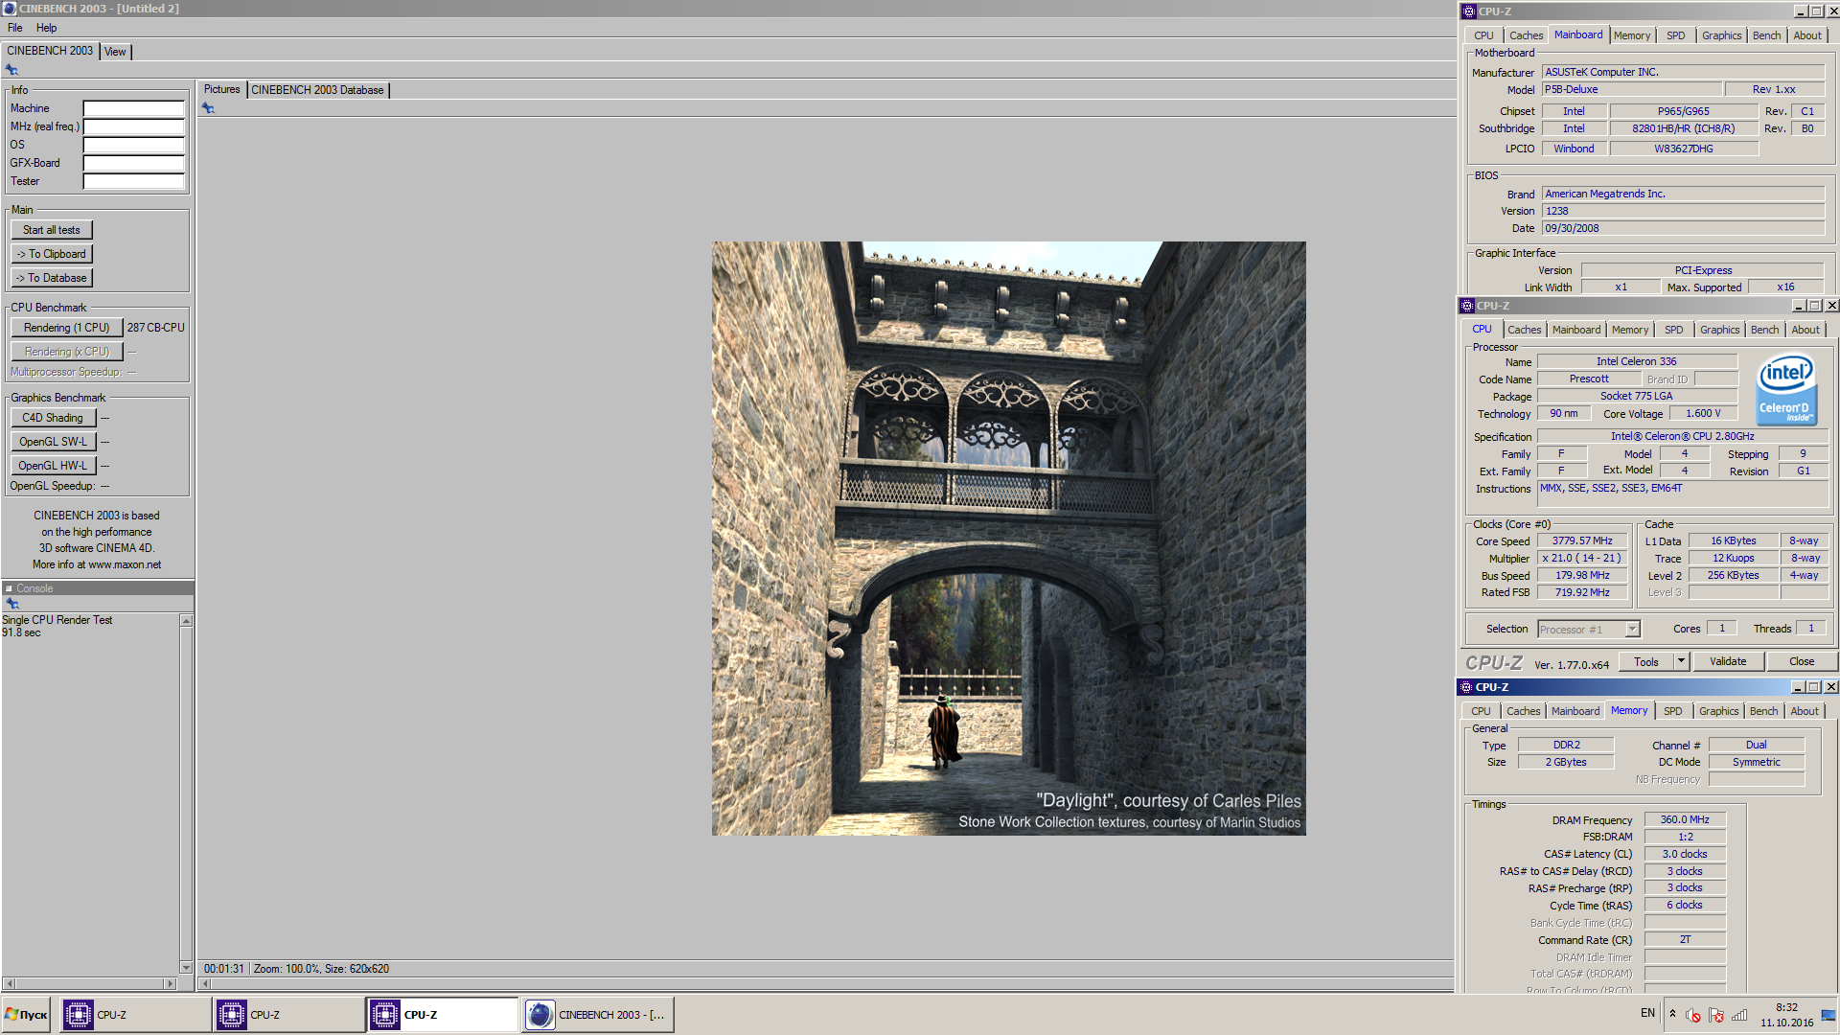
Task: Click the GFX-Board input field
Action: click(x=133, y=163)
